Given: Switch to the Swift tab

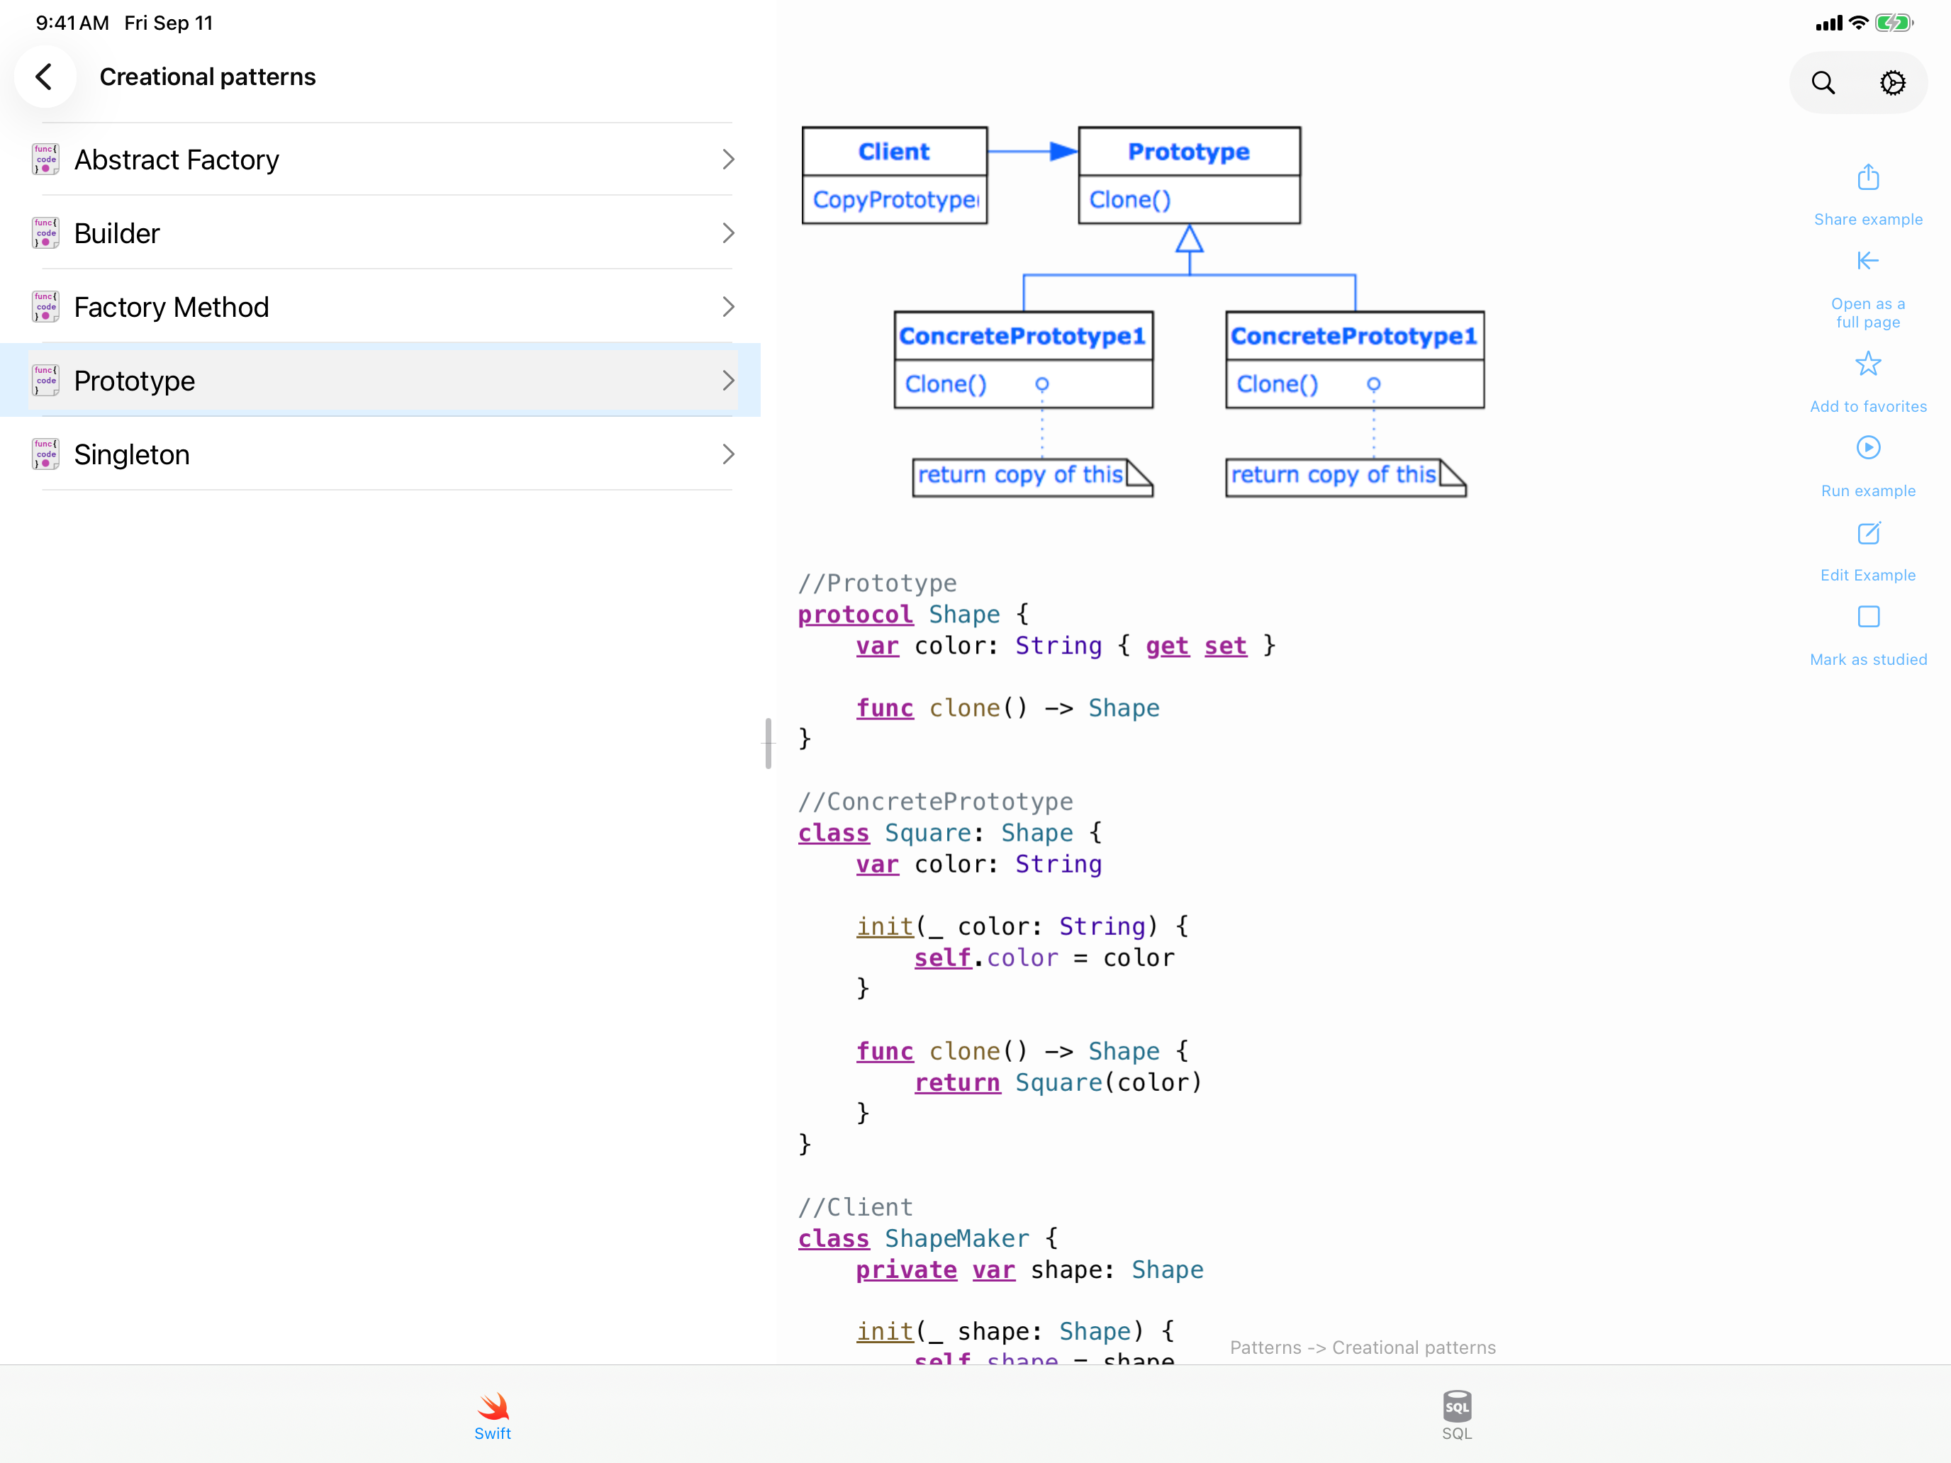Looking at the screenshot, I should (492, 1416).
